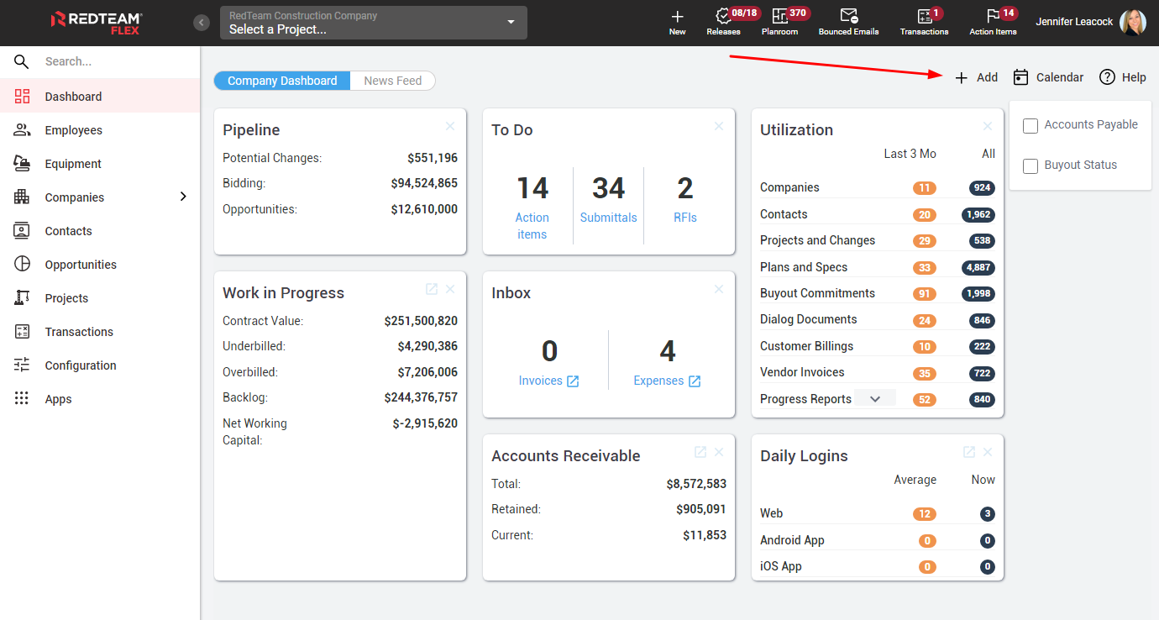The image size is (1159, 620).
Task: Close the Pipeline widget
Action: (450, 126)
